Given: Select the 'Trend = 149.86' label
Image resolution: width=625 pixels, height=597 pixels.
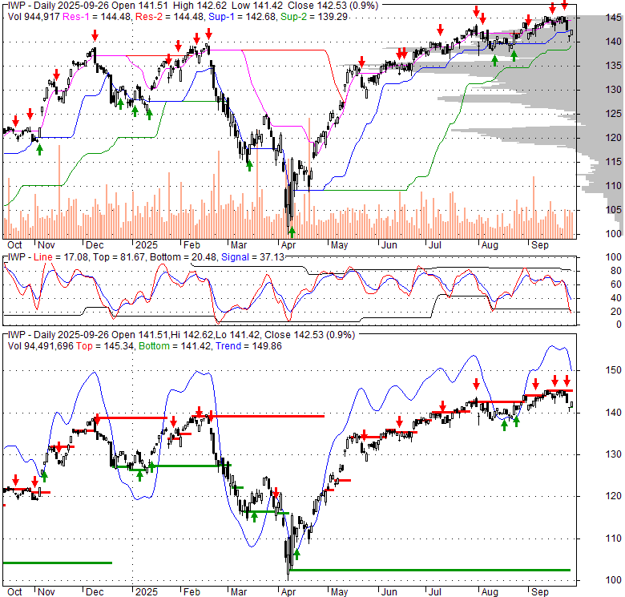Looking at the screenshot, I should pos(248,346).
